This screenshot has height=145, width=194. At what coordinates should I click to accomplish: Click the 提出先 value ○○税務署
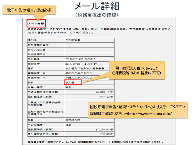pyautogui.click(x=73, y=41)
